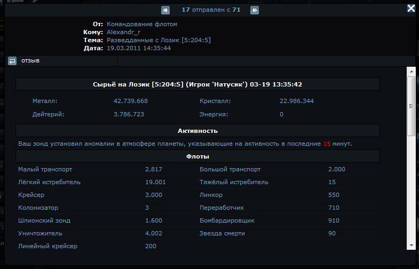Screen dimensions: 419x269
Task: Click Линейный крейсер count 200
Action: point(151,246)
